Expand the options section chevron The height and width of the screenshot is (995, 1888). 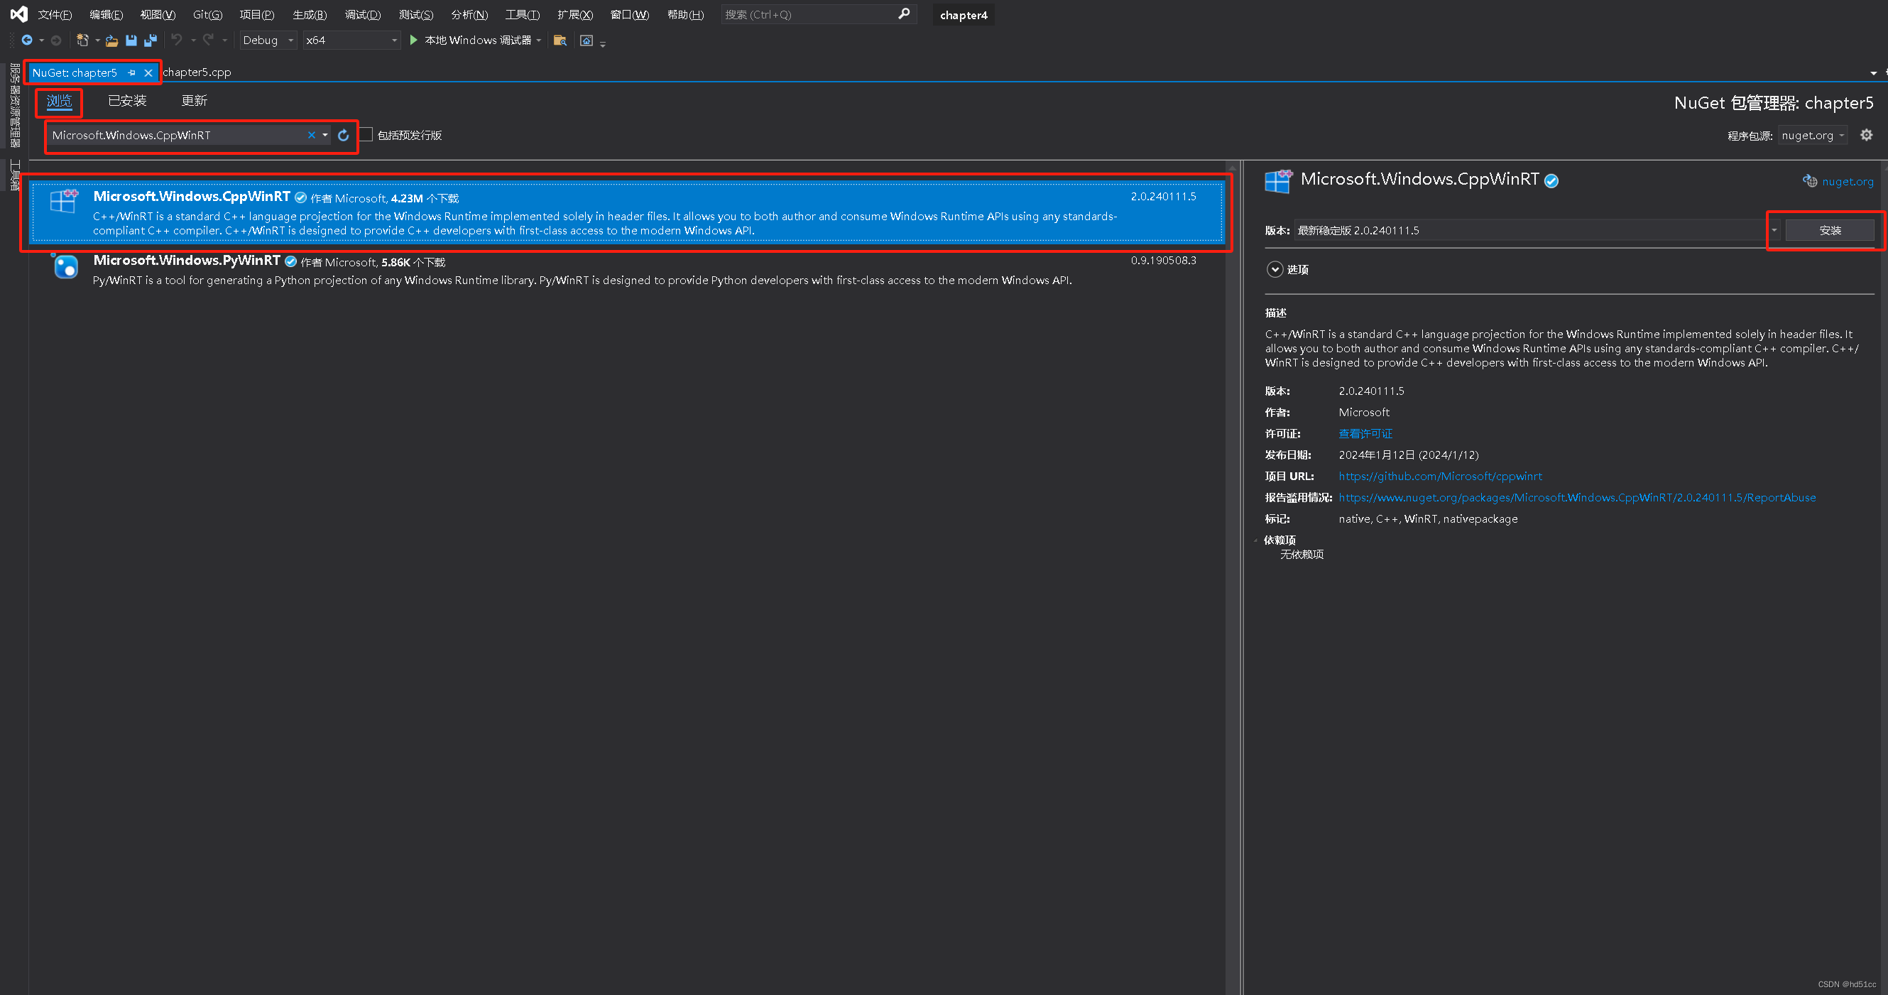pyautogui.click(x=1275, y=269)
